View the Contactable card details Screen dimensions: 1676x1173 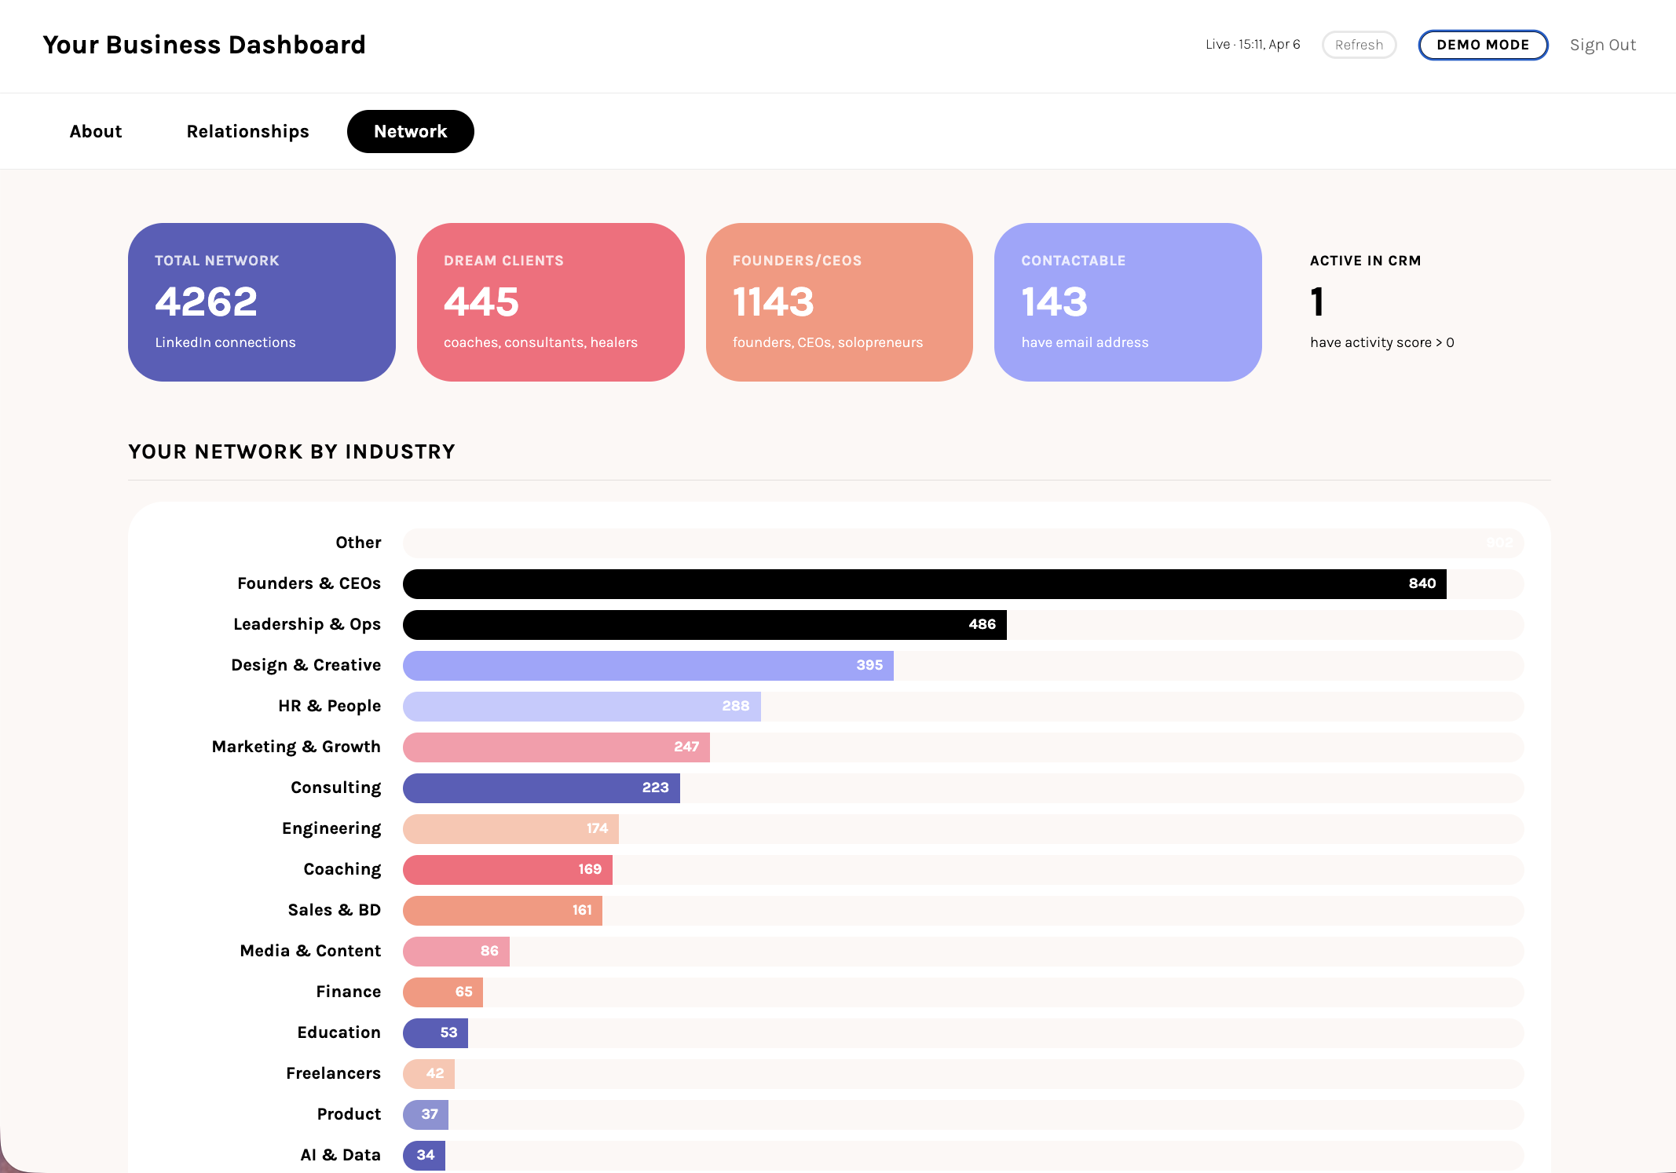coord(1129,302)
